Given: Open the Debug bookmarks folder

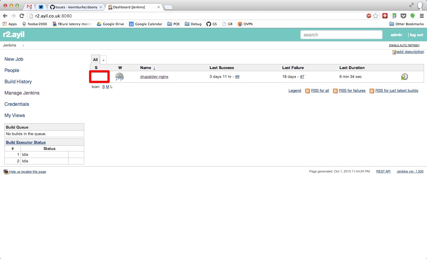Looking at the screenshot, I should pos(193,24).
